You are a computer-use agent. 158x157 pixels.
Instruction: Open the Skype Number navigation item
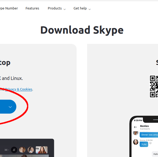(x=9, y=8)
